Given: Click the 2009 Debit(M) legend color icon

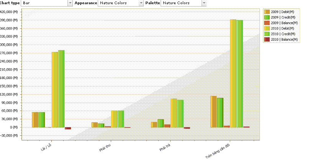Looking at the screenshot, I should pyautogui.click(x=267, y=12).
